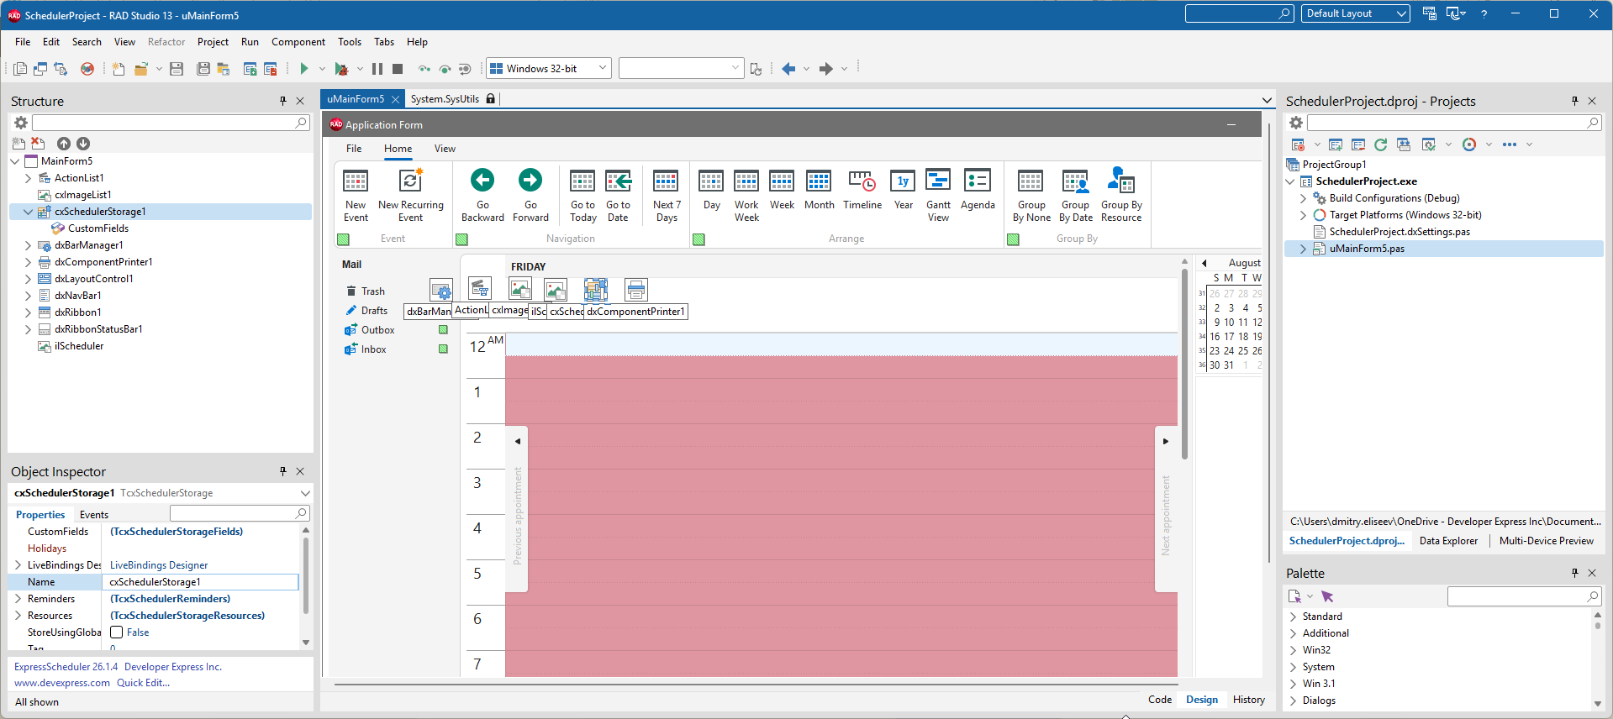This screenshot has height=719, width=1613.
Task: Select the Year view icon
Action: click(903, 181)
